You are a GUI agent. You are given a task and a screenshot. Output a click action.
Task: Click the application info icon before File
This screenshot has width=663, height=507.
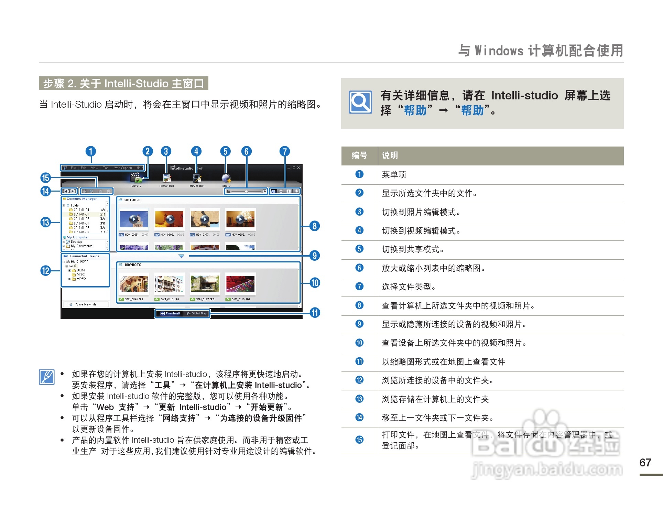coord(65,168)
